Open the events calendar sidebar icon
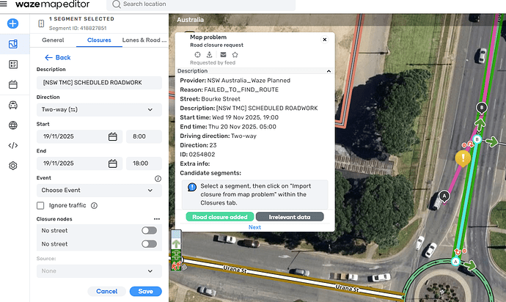The height and width of the screenshot is (302, 506). tap(13, 84)
